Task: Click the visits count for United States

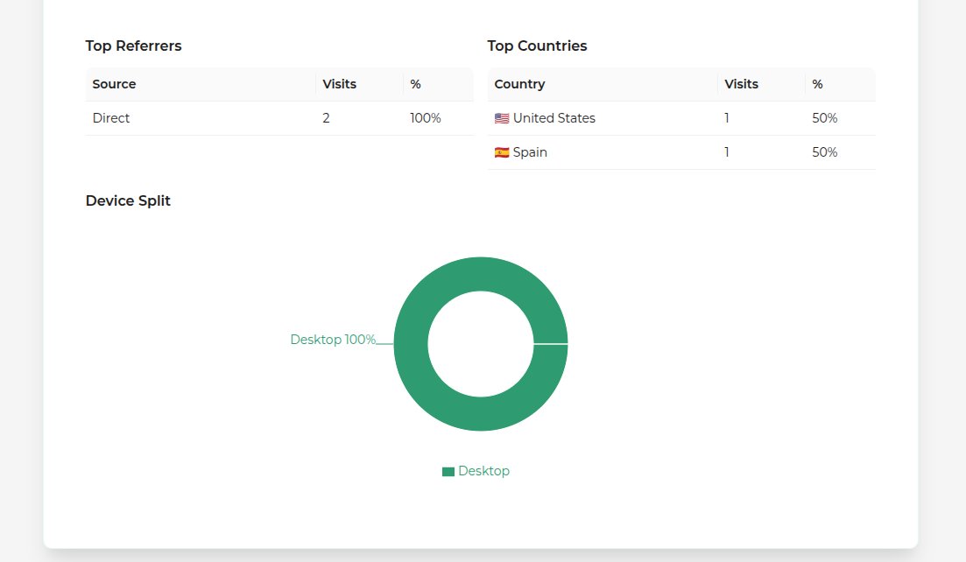Action: [727, 118]
